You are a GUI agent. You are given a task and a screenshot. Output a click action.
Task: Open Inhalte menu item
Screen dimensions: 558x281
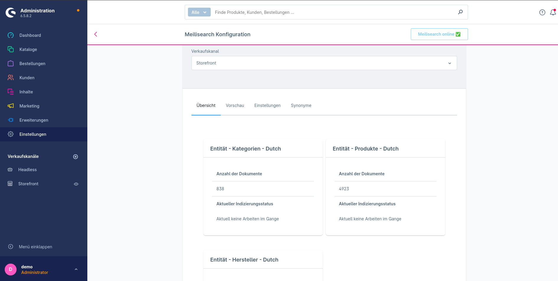[44, 92]
